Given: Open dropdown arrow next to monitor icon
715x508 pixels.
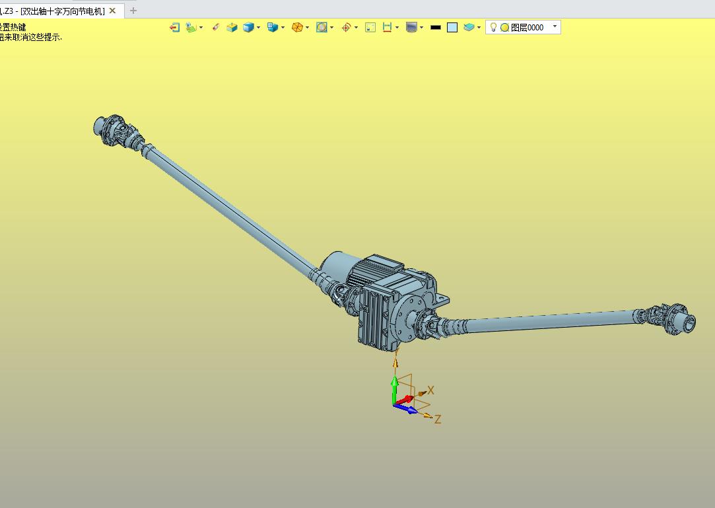Looking at the screenshot, I should point(421,27).
